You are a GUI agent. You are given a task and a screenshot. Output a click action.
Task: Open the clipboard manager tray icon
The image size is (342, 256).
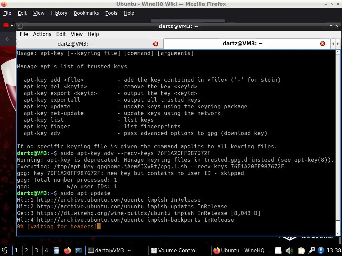tap(301, 251)
